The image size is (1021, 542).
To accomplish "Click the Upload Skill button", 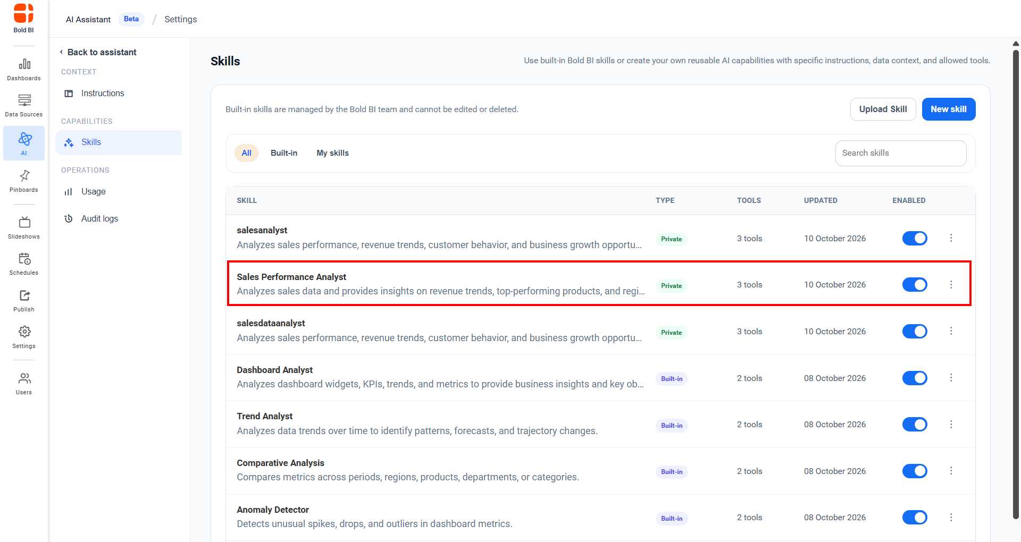I will point(883,109).
